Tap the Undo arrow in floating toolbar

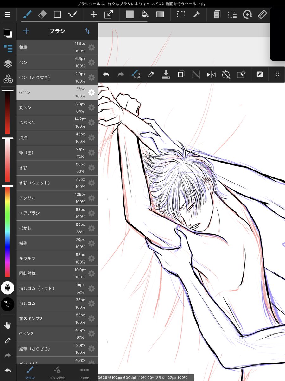pyautogui.click(x=106, y=75)
